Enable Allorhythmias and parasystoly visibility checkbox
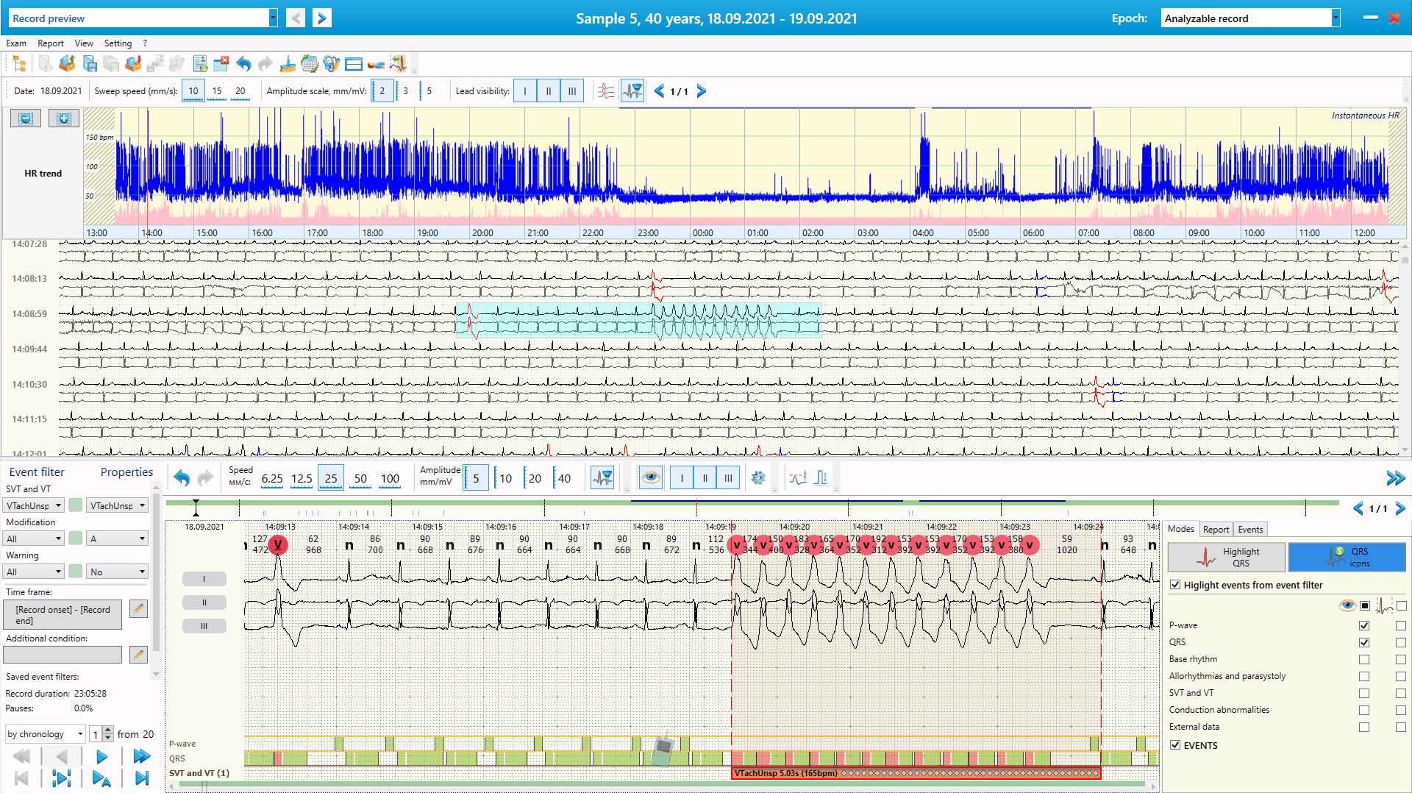1412x793 pixels. 1364,676
